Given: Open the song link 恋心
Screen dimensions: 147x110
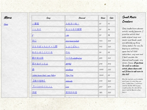Looking at the screenshot, I should (34, 41).
